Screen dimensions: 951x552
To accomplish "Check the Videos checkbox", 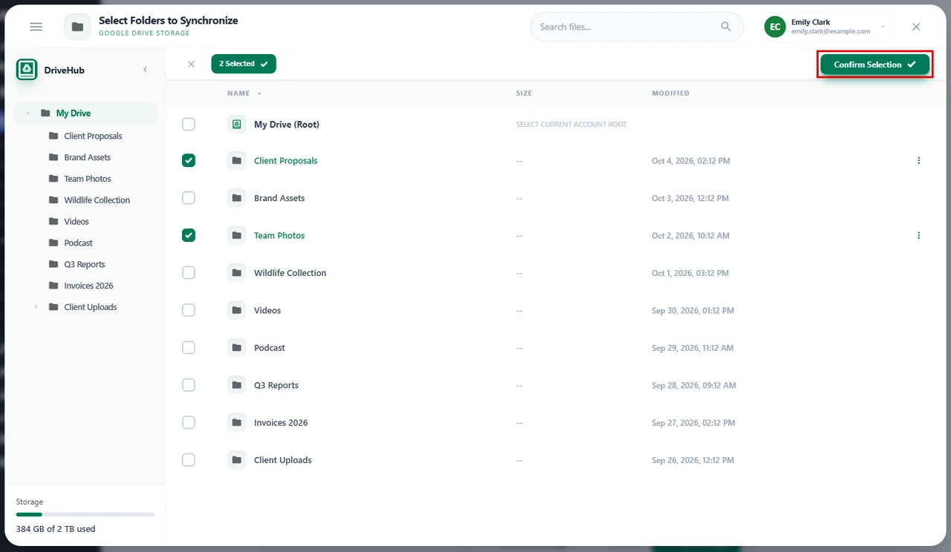I will pos(189,310).
